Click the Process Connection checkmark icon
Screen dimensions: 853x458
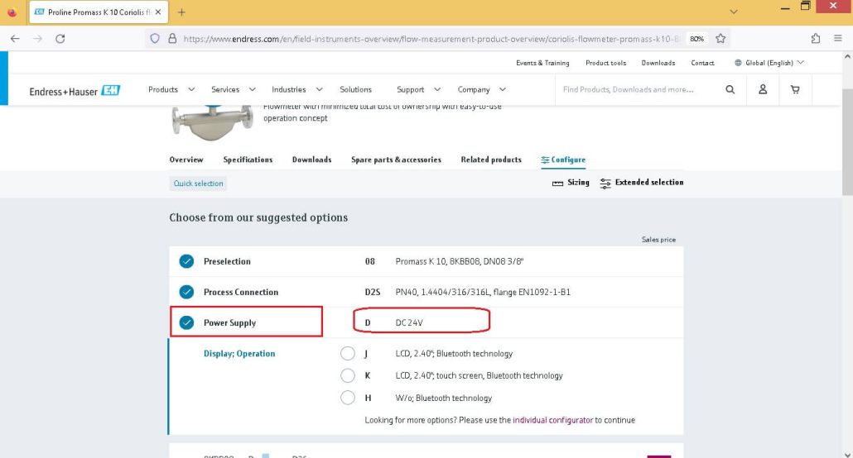(186, 292)
